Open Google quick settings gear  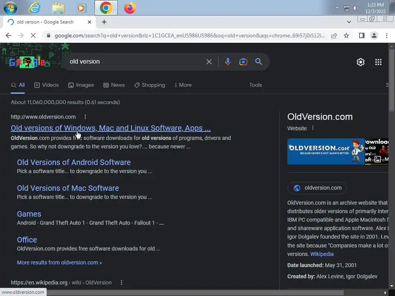tap(361, 62)
